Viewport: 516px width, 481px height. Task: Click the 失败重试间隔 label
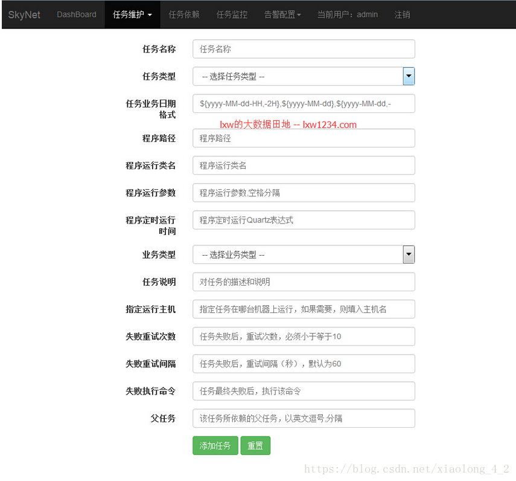151,364
